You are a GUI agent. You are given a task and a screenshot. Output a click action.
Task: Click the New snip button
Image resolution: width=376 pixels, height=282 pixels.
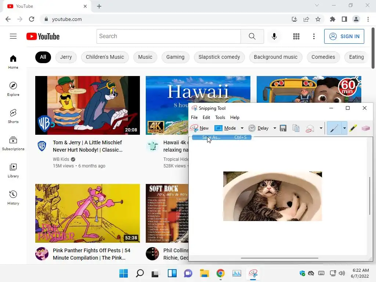point(199,128)
